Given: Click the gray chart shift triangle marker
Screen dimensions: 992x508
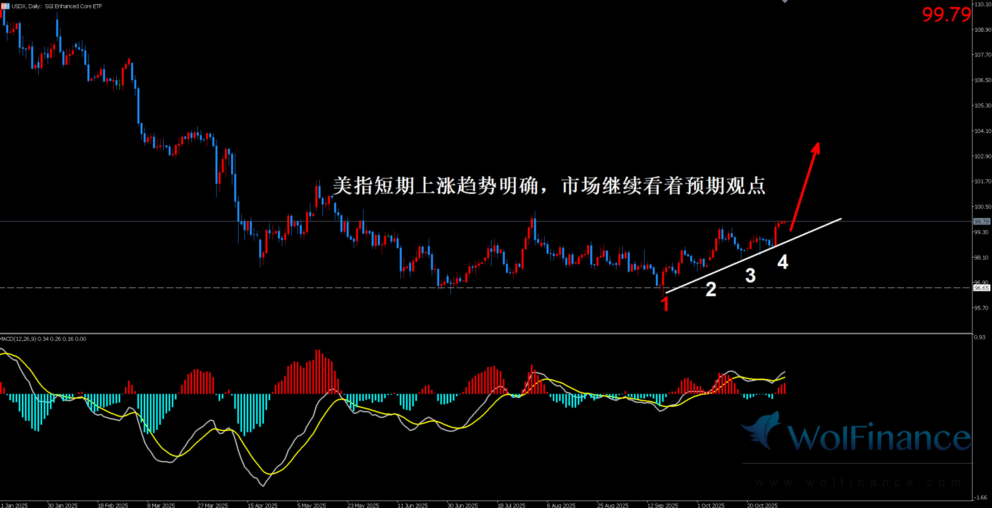Looking at the screenshot, I should (x=785, y=1).
